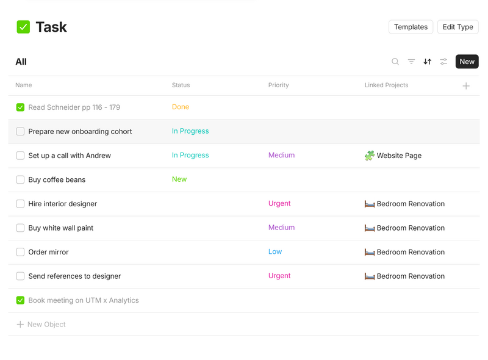Image resolution: width=488 pixels, height=360 pixels.
Task: Open task Book meeting on UTM x Analytics
Action: (84, 300)
